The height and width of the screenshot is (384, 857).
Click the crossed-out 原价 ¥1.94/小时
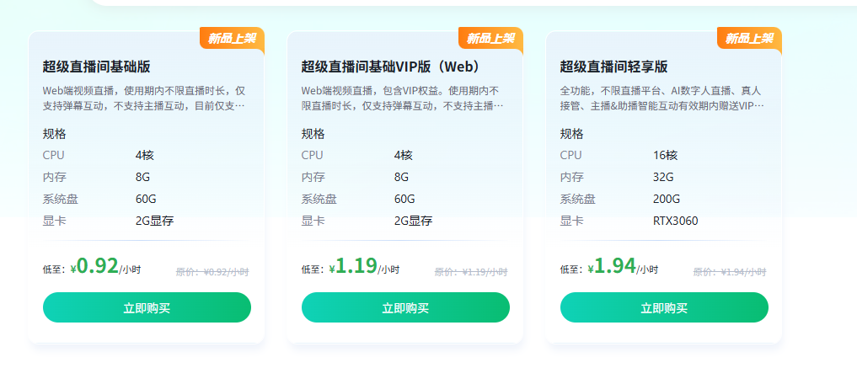730,272
